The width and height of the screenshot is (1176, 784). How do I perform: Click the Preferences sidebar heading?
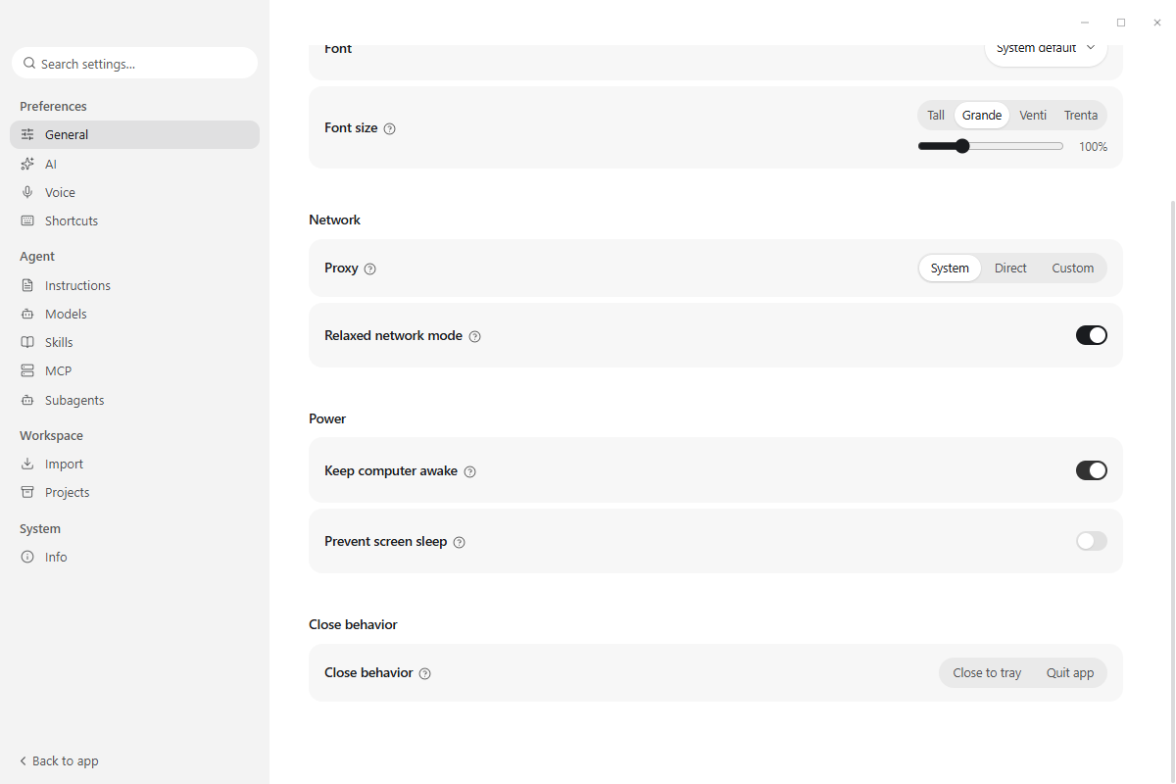53,106
